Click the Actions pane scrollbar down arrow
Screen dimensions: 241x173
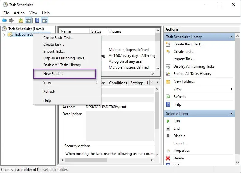coord(237,162)
